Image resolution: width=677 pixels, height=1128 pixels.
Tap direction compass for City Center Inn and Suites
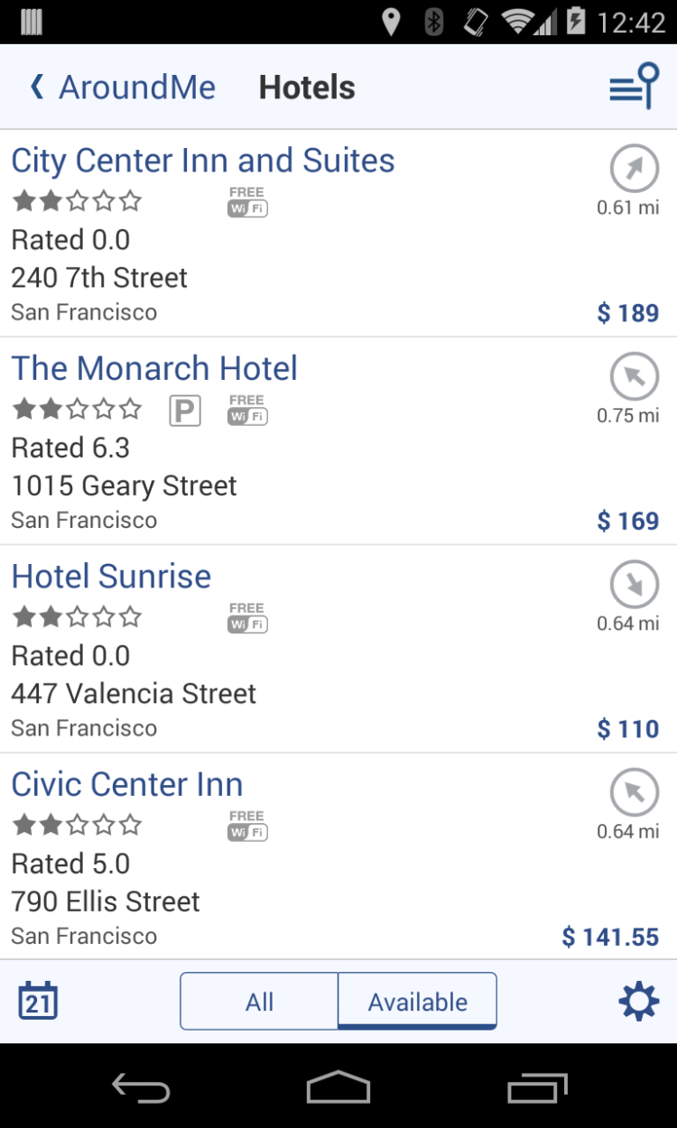click(635, 168)
